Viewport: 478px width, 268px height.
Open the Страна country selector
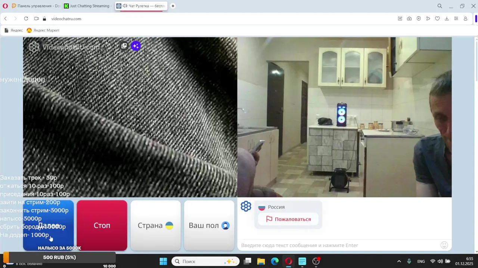point(156,226)
